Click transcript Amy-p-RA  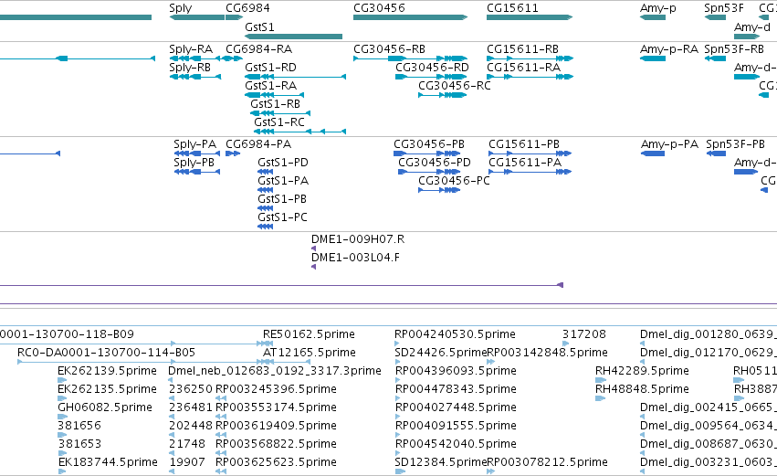pyautogui.click(x=669, y=49)
